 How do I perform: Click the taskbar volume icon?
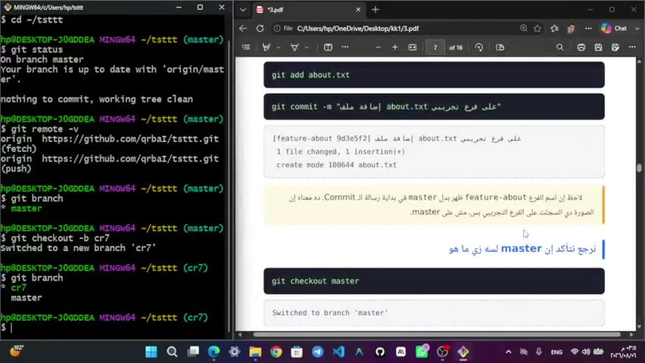[585, 352]
